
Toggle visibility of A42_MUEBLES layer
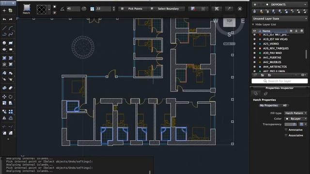[x=254, y=62]
